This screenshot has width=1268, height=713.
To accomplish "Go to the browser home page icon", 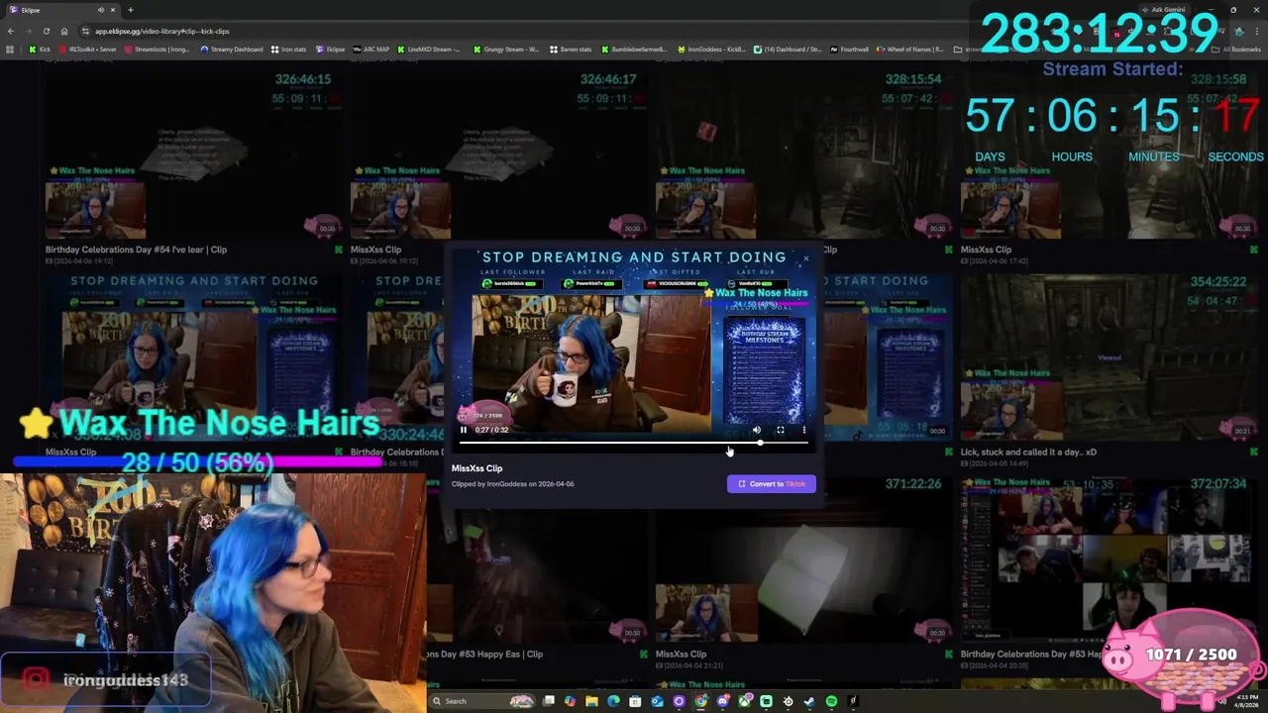I will 64,31.
